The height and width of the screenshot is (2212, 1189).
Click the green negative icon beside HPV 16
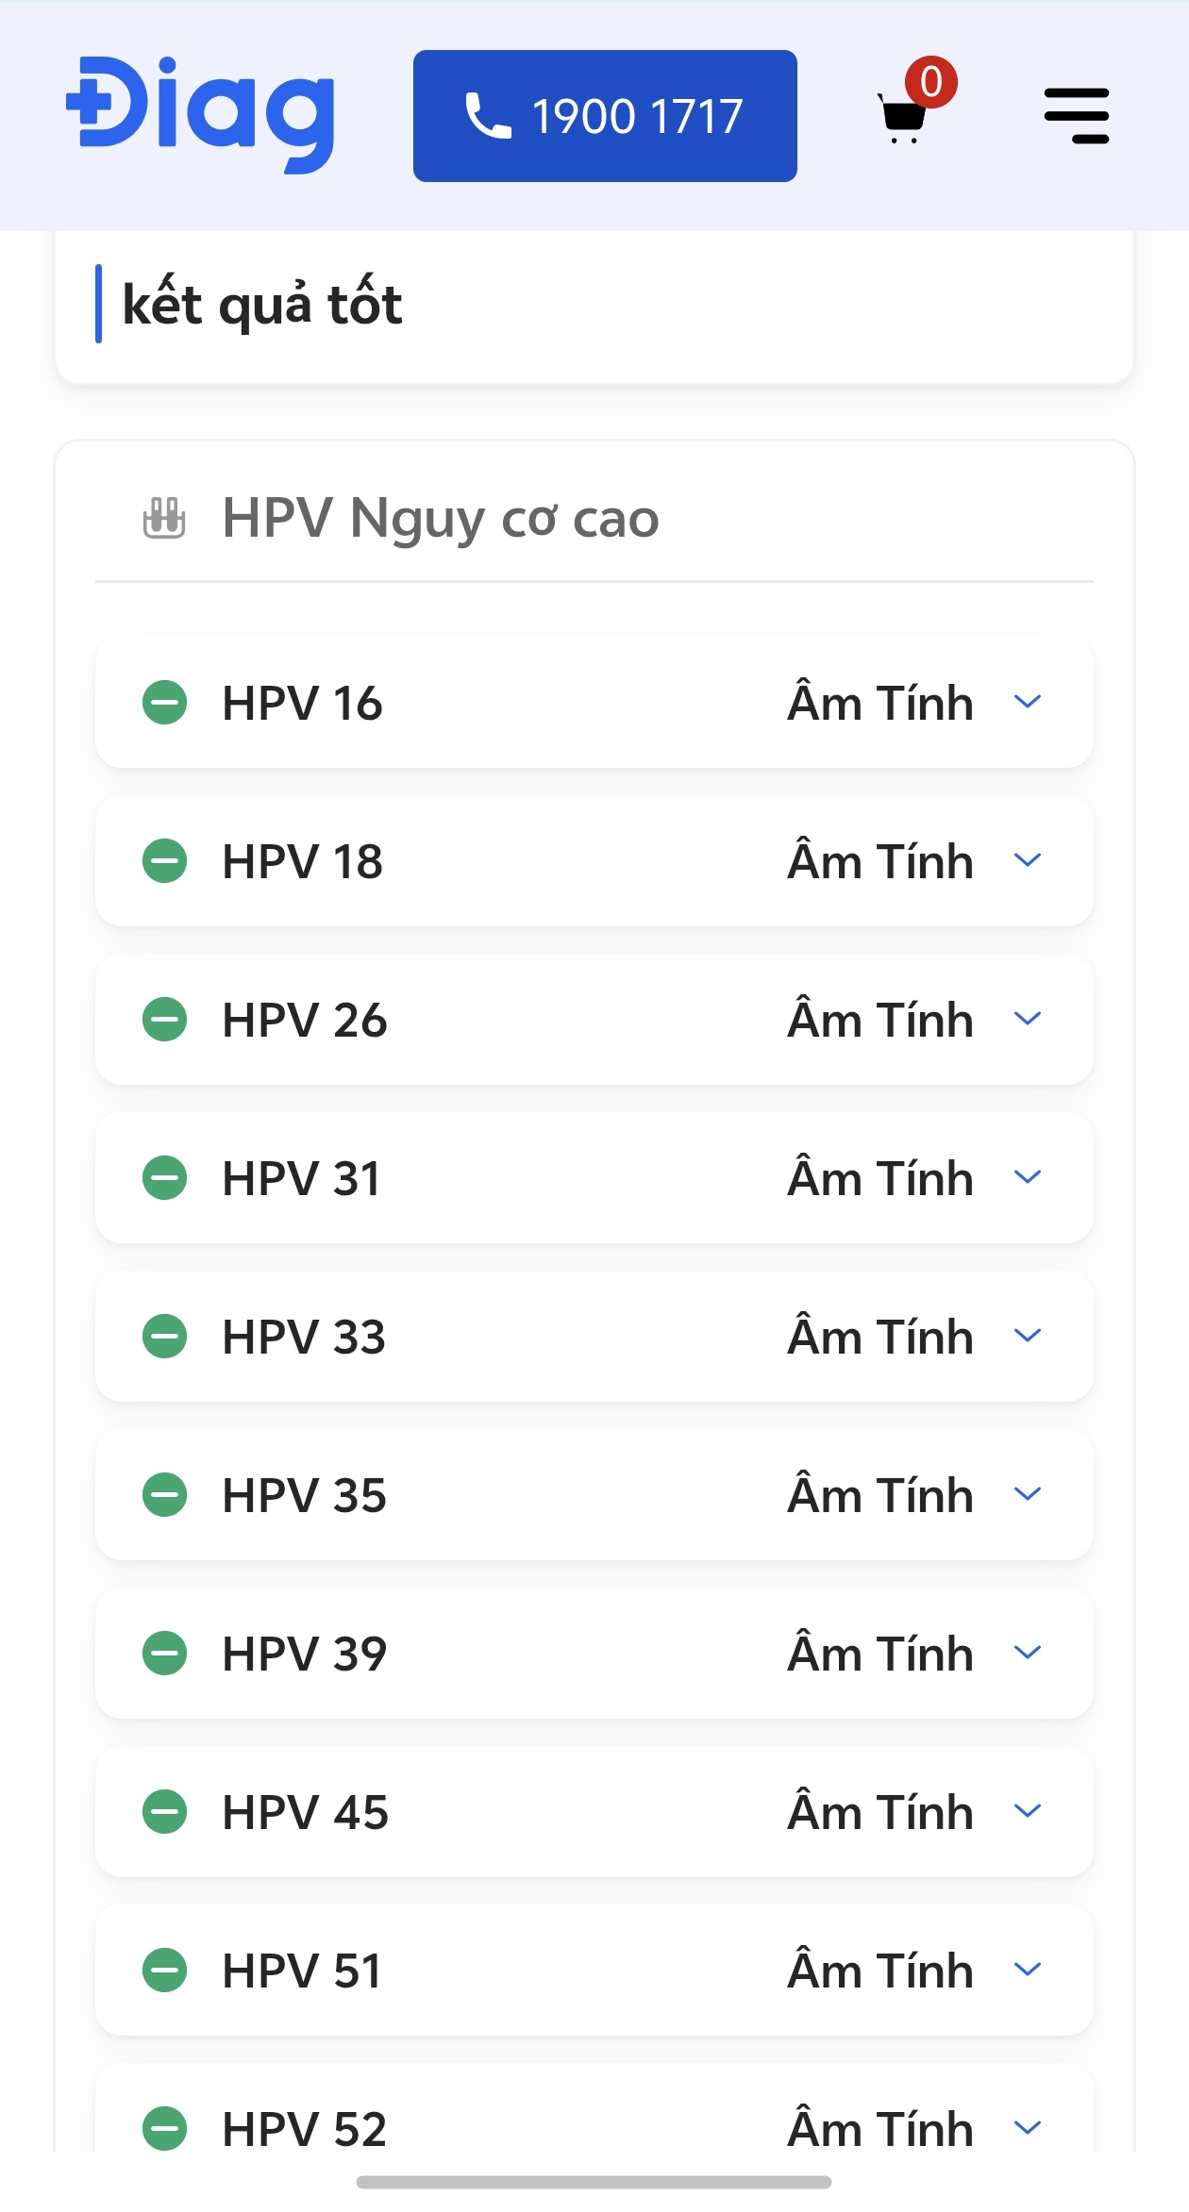coord(165,703)
